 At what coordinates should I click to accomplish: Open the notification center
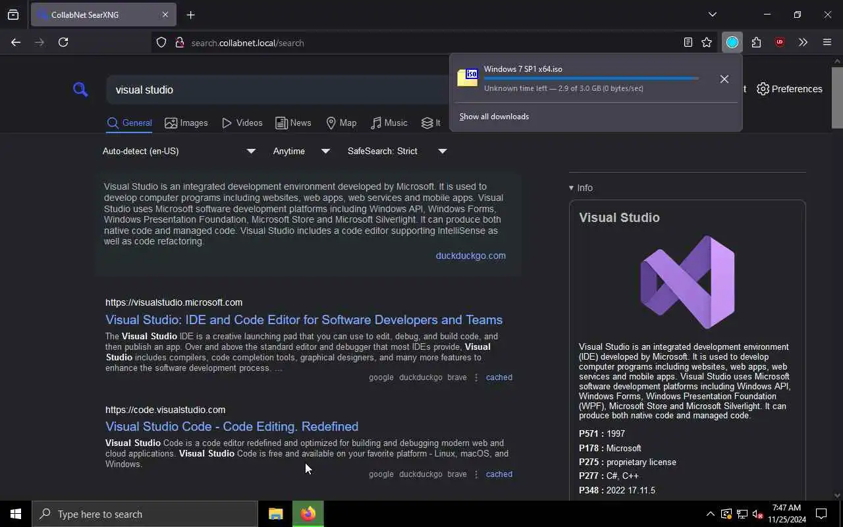(821, 514)
